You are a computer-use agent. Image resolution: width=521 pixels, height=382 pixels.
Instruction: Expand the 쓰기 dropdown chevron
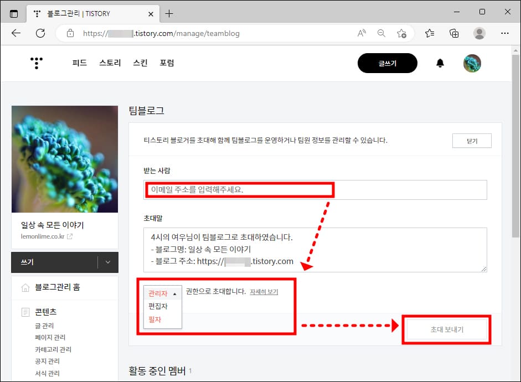coord(109,262)
